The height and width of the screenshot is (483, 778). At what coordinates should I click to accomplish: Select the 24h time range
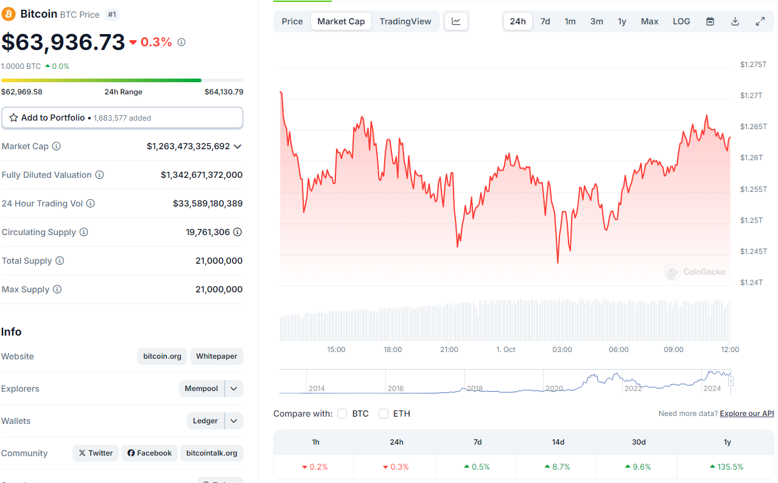(518, 21)
